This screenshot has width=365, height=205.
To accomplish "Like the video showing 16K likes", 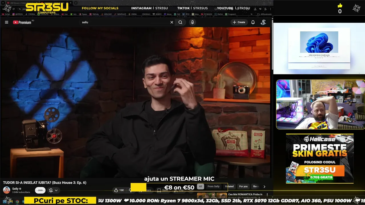I will pyautogui.click(x=119, y=190).
